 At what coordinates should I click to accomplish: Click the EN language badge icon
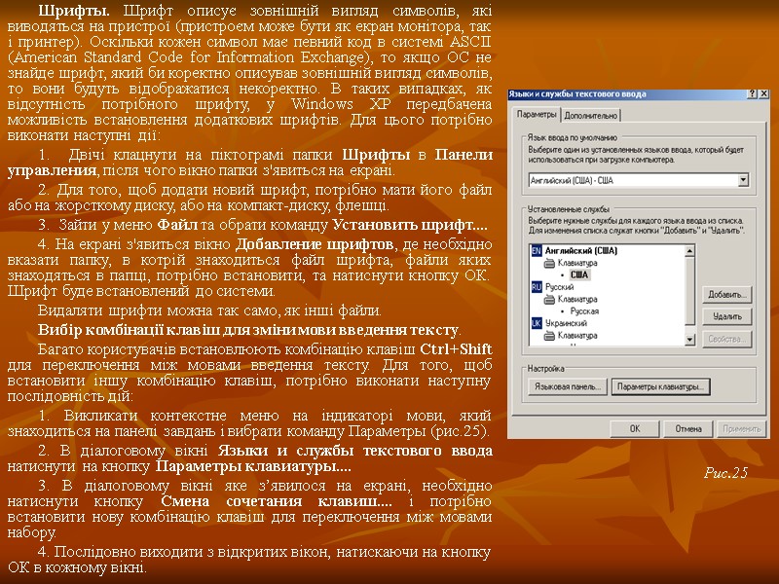pyautogui.click(x=537, y=251)
